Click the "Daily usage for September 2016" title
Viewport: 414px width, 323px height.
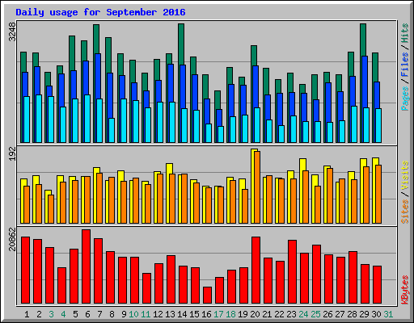(100, 13)
